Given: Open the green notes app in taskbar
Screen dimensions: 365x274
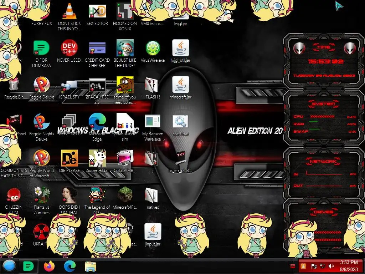Looking at the screenshot, I should tap(29, 266).
